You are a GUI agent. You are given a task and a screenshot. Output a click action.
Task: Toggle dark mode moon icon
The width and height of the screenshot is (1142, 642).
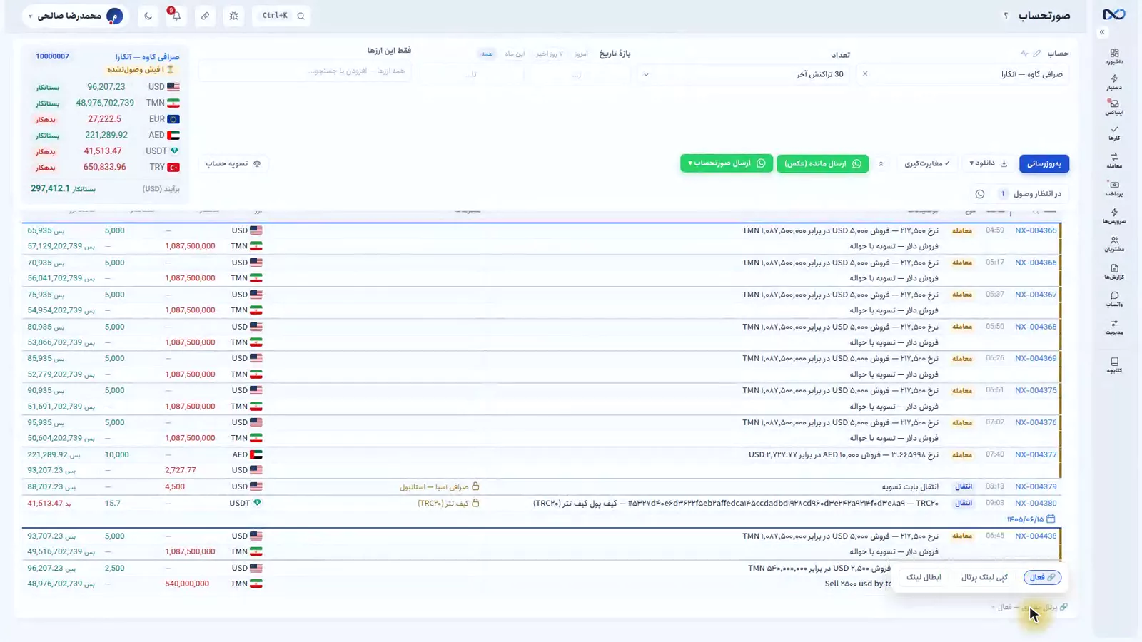tap(148, 16)
